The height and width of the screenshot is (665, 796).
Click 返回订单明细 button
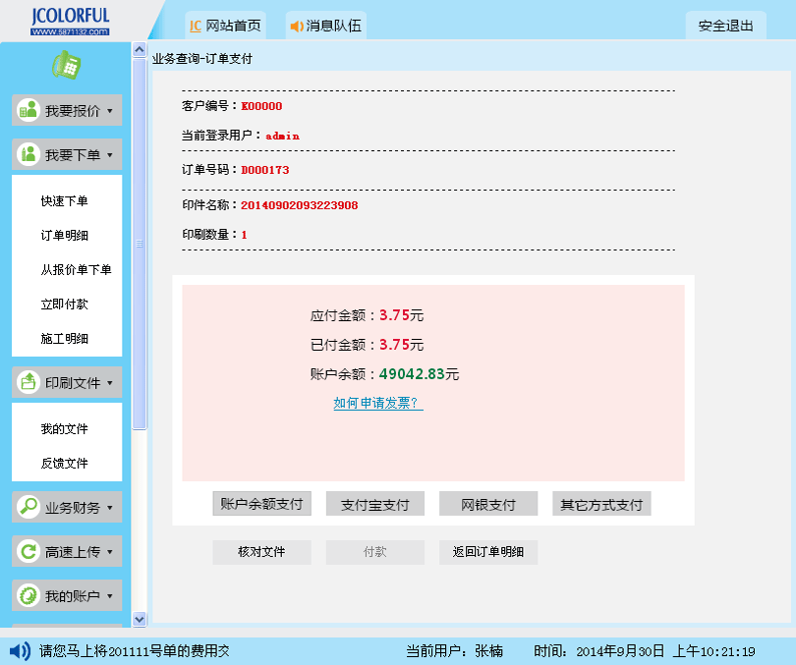click(487, 552)
